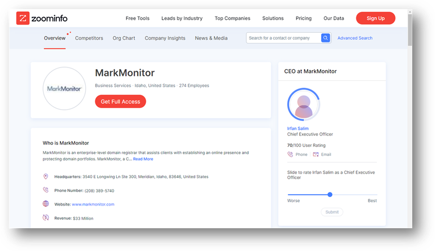Click the 274 Employees text
Screen dimensions: 435x251
(x=194, y=85)
